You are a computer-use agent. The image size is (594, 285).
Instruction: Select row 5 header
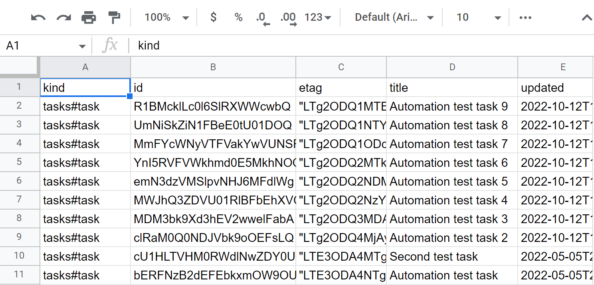20,162
